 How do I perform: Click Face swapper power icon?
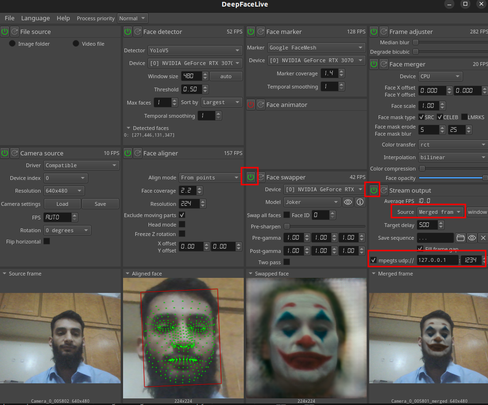(x=250, y=177)
